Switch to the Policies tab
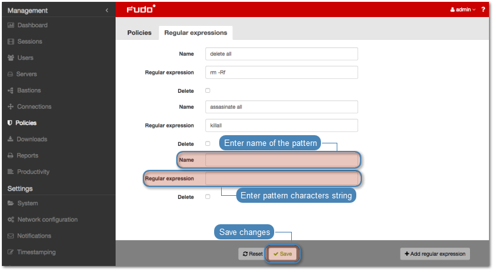 coord(139,33)
